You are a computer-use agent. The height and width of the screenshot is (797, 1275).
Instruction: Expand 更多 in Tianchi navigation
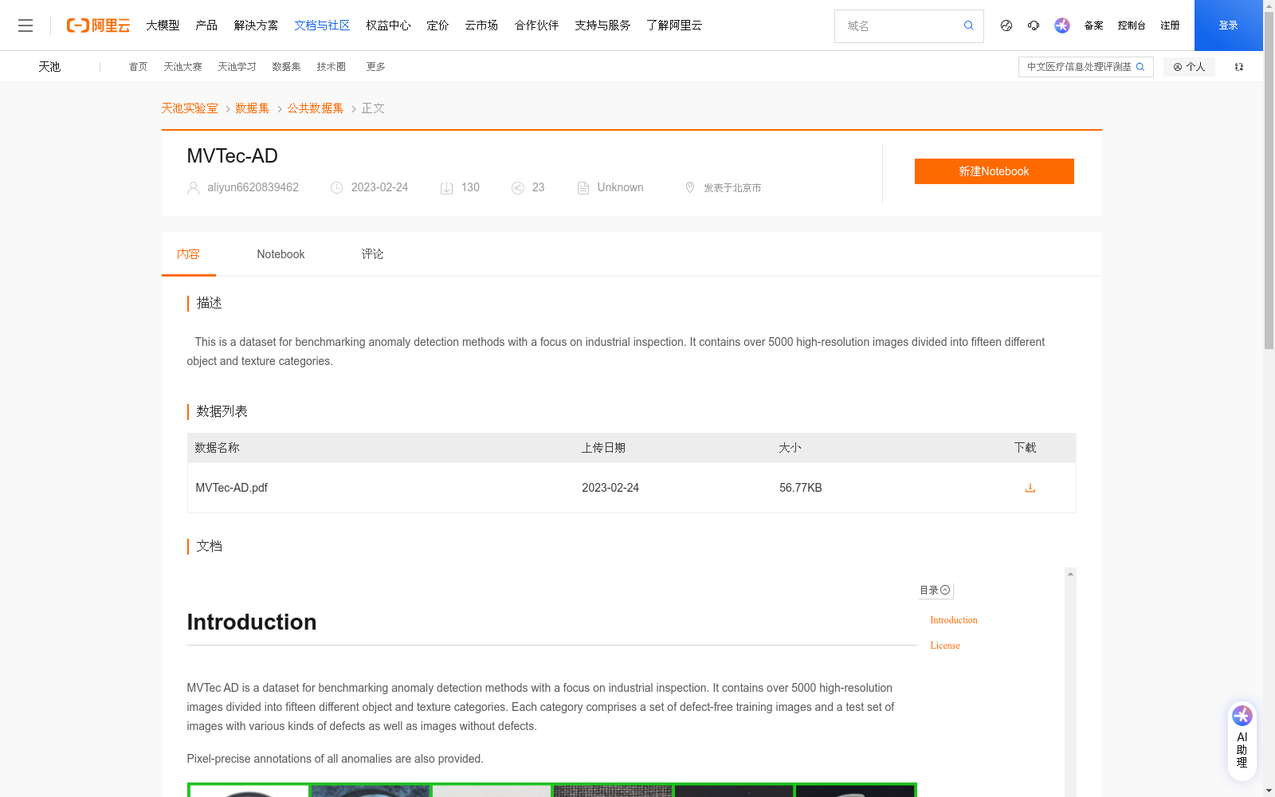[375, 67]
